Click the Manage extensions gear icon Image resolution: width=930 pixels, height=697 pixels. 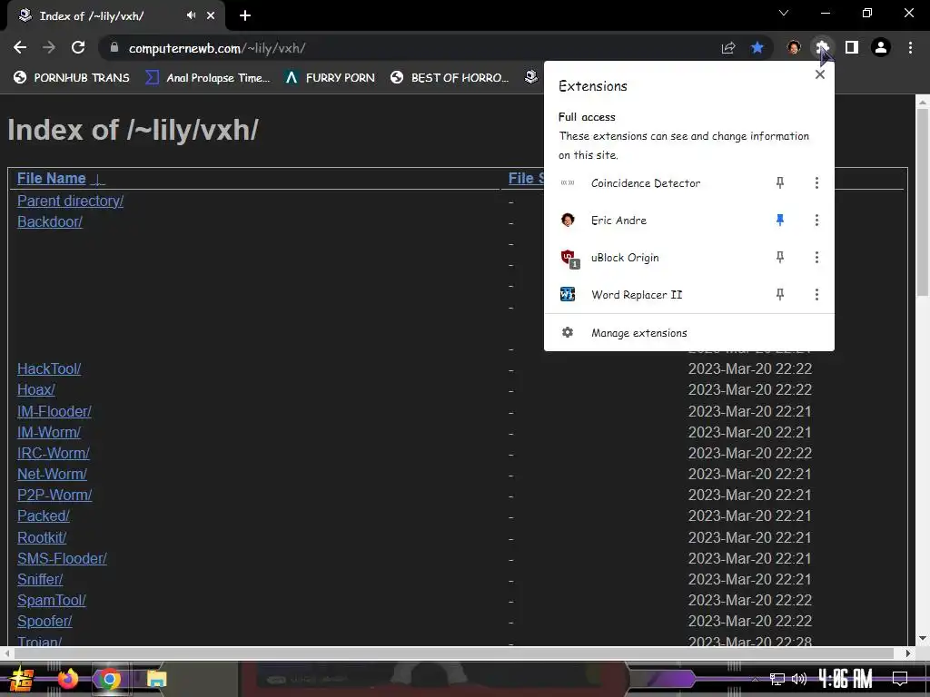568,332
